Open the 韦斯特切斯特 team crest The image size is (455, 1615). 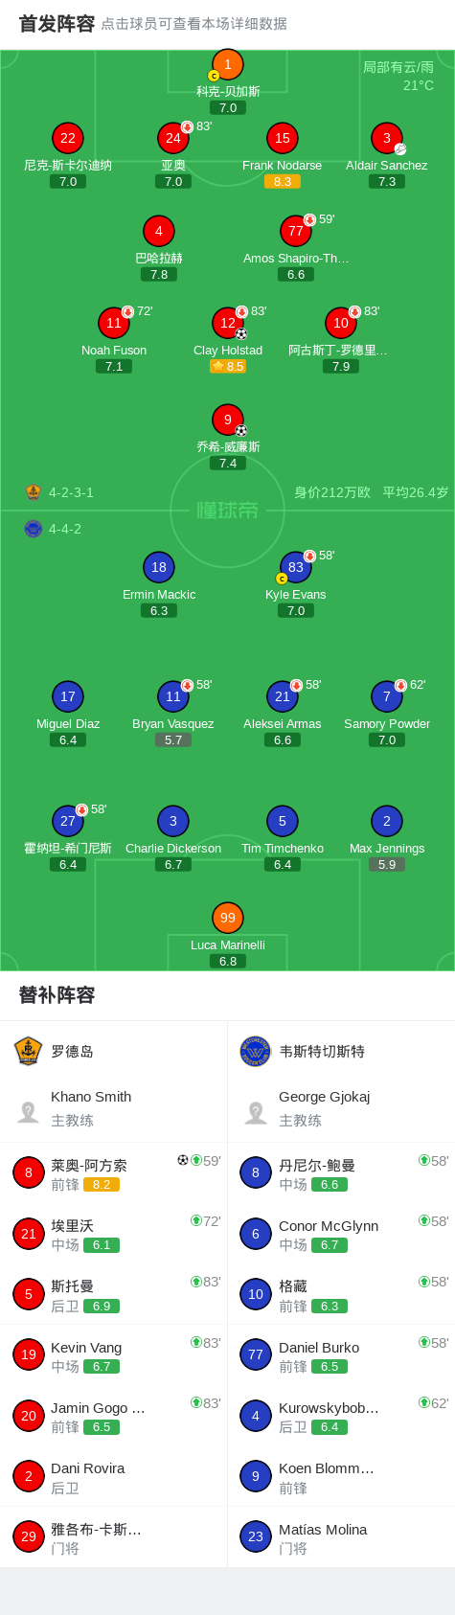pyautogui.click(x=256, y=1051)
